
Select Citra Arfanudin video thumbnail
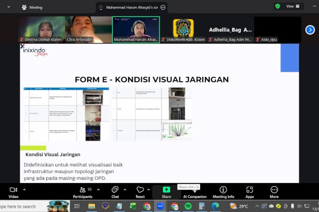(x=88, y=29)
